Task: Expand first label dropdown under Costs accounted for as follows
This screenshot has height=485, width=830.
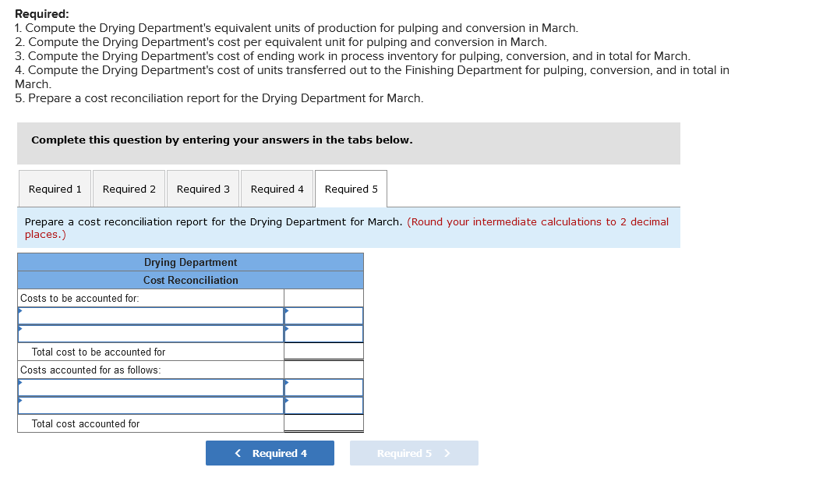Action: click(151, 388)
